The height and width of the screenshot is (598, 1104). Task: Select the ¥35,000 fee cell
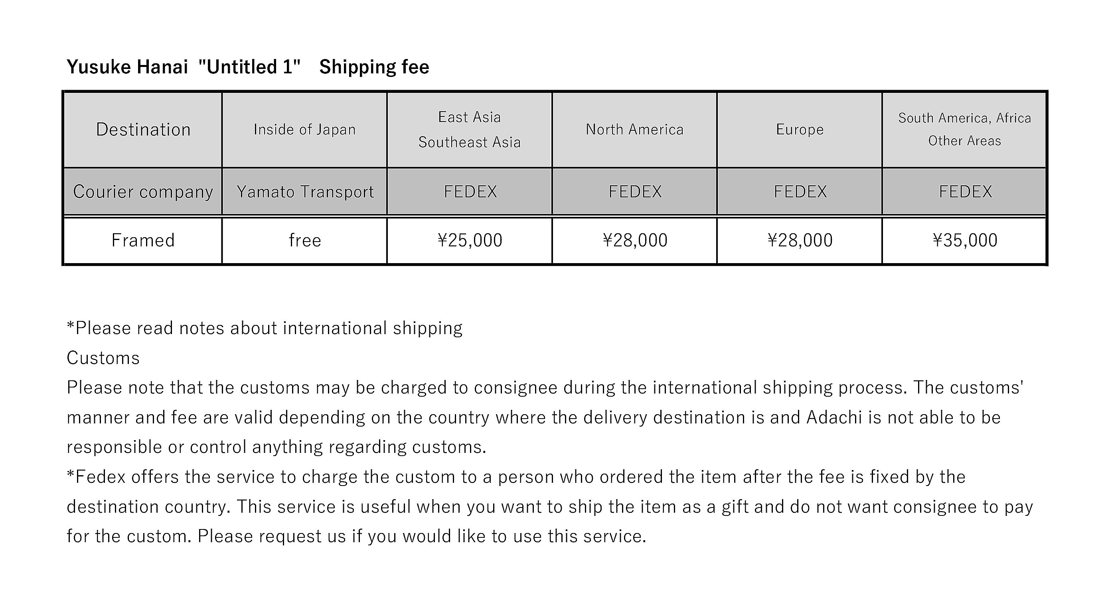[964, 240]
